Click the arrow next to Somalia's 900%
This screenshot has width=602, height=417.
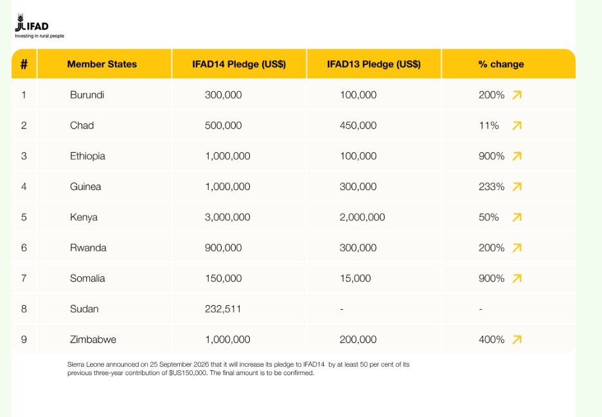[517, 278]
